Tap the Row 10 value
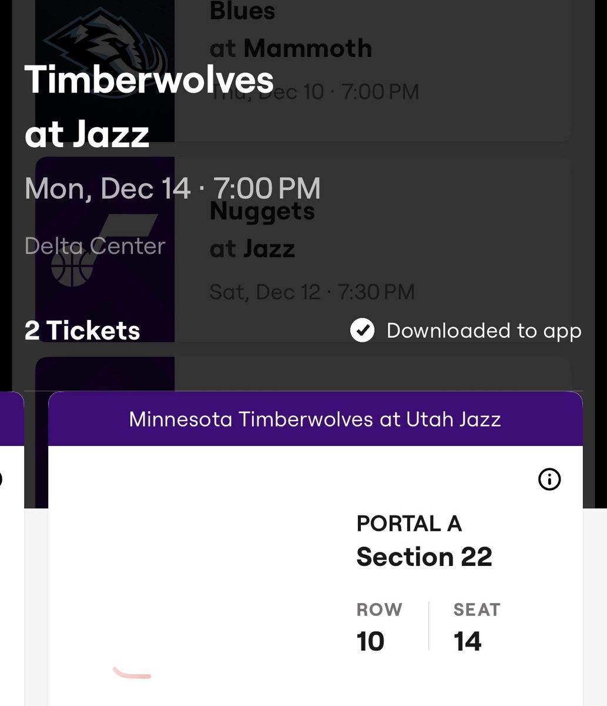 (370, 641)
